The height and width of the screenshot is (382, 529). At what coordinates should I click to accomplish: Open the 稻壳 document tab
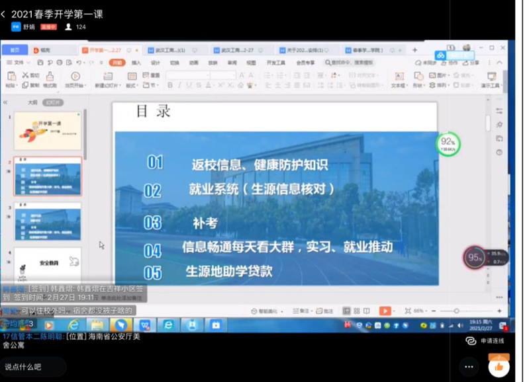tap(42, 50)
